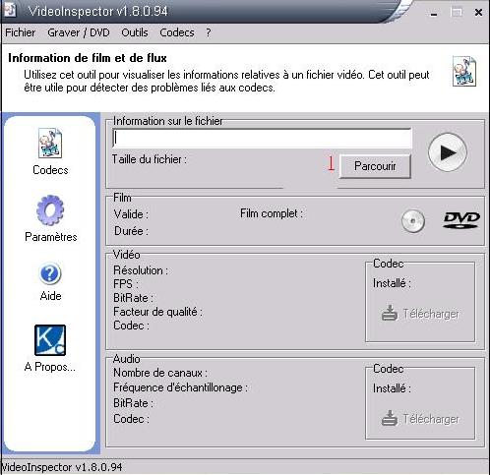The width and height of the screenshot is (490, 475).
Task: Click the file icon in the header banner
Action: pos(464,71)
